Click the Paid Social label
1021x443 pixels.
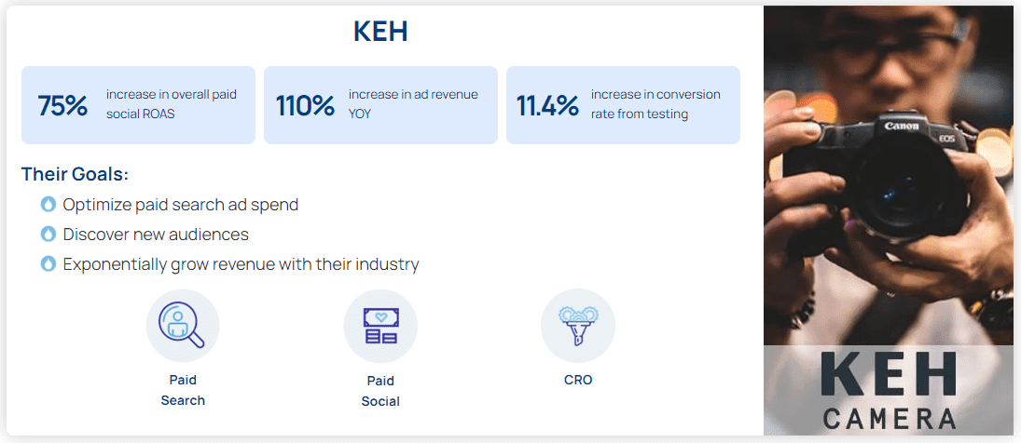380,391
